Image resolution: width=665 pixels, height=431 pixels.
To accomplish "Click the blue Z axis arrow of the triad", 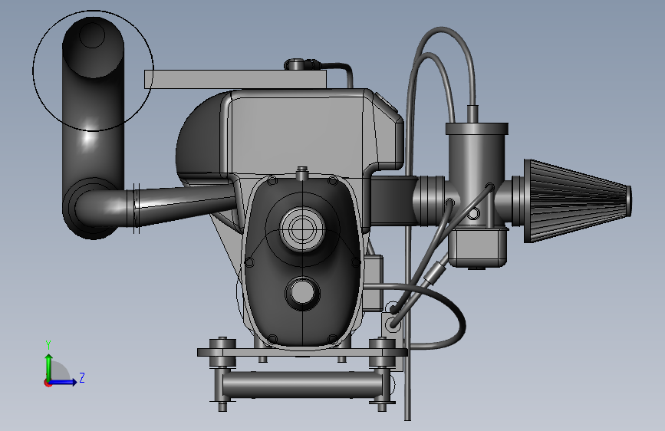I will (x=64, y=382).
